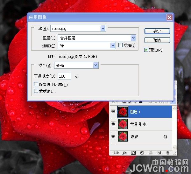
Task: Open the fx layer style menu
Action: [x=125, y=153]
